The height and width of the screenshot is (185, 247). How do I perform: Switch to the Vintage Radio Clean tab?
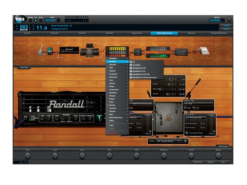pyautogui.click(x=219, y=33)
